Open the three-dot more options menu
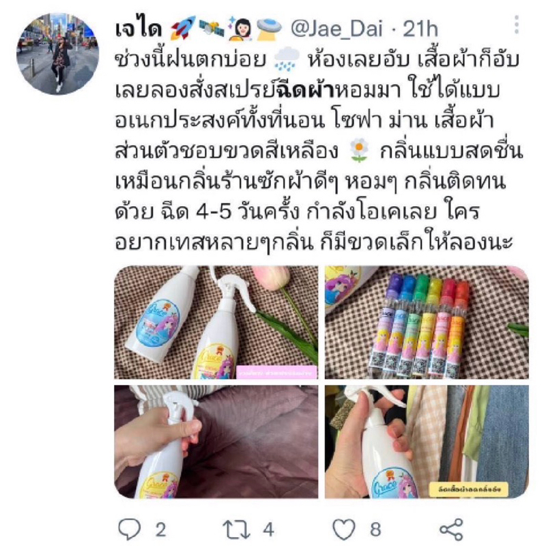Viewport: 546px width, 546px height. click(517, 25)
